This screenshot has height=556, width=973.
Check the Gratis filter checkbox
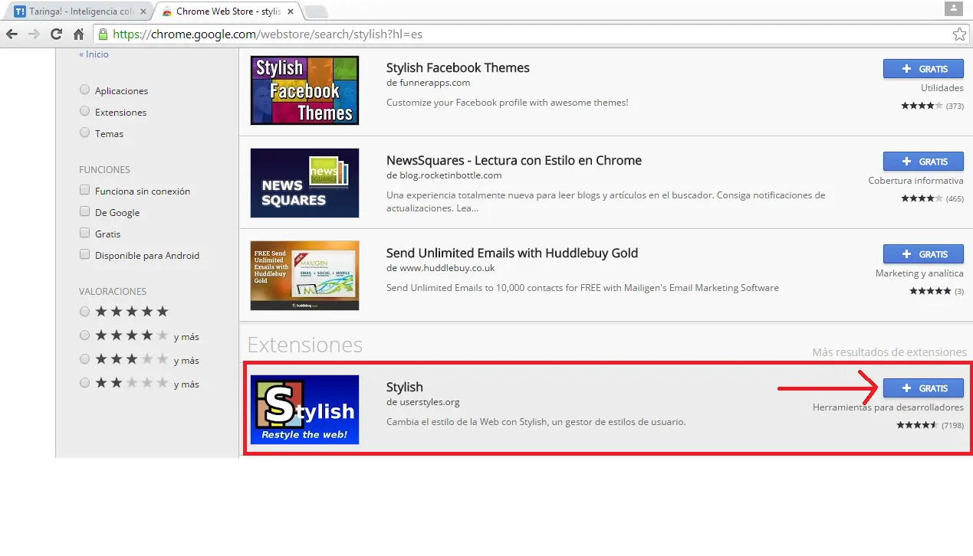pos(84,233)
